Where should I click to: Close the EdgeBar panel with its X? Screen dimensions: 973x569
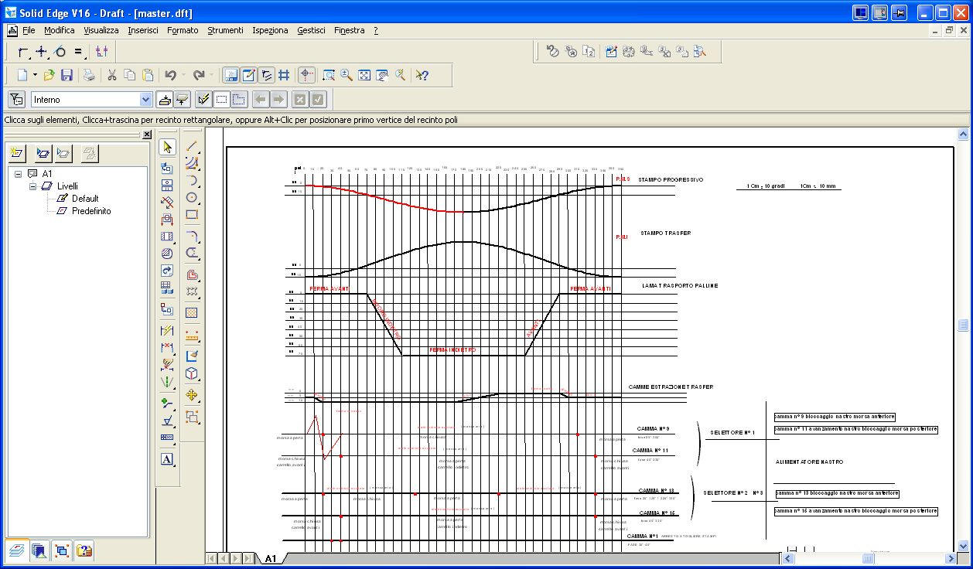(147, 135)
